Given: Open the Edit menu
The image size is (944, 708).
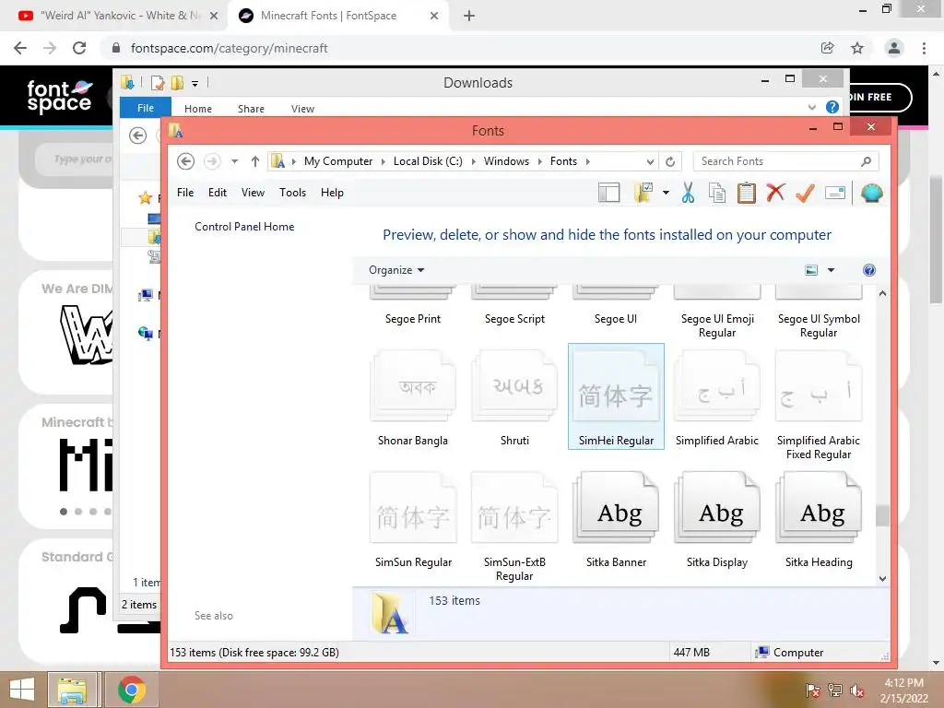Looking at the screenshot, I should (218, 193).
